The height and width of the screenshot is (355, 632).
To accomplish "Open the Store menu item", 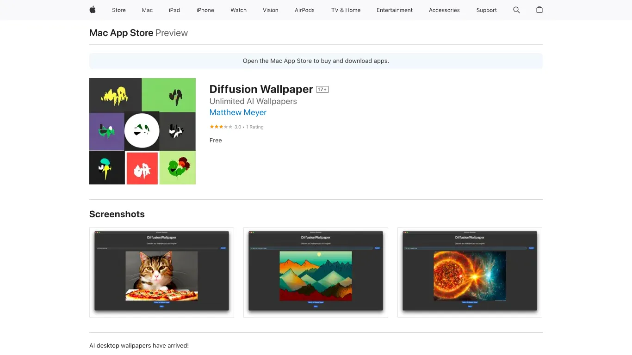I will click(x=119, y=10).
